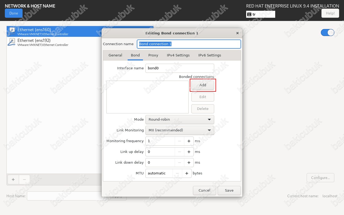Click the Monitoring frequency value field

point(160,141)
